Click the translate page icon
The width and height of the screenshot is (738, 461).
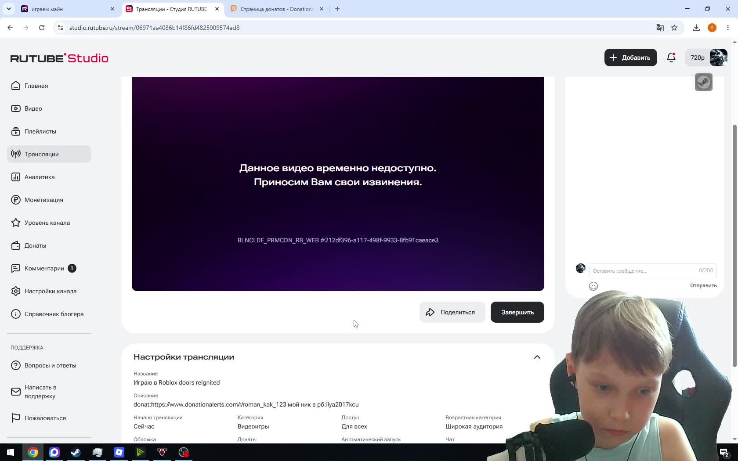tap(660, 28)
